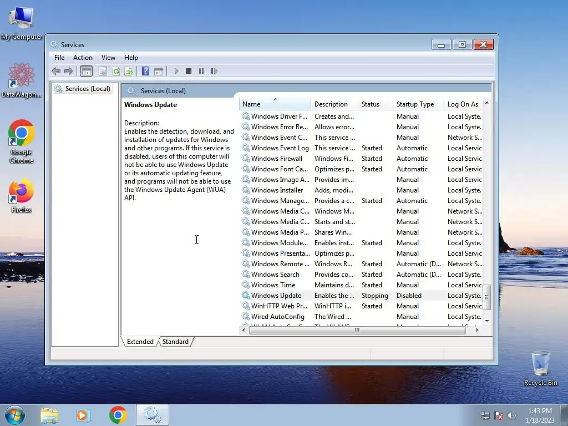Click the gear icon beside Windows Firewall
The width and height of the screenshot is (568, 426).
click(x=246, y=159)
